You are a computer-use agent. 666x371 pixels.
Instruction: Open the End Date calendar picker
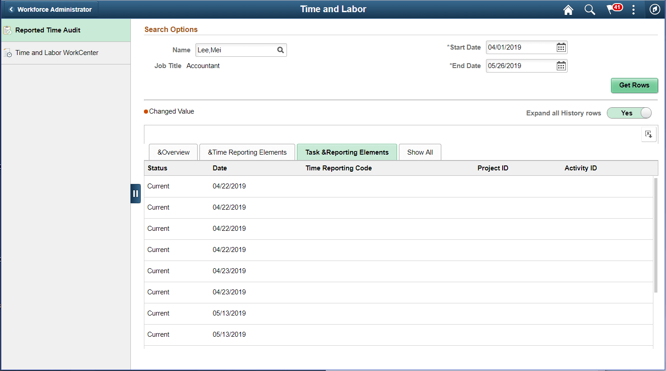[x=561, y=65]
